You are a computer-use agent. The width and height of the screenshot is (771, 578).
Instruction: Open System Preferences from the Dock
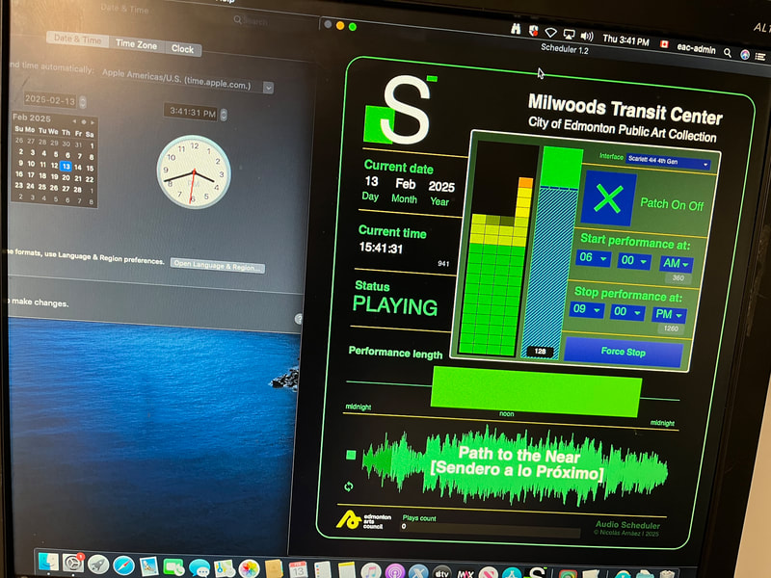tap(73, 564)
